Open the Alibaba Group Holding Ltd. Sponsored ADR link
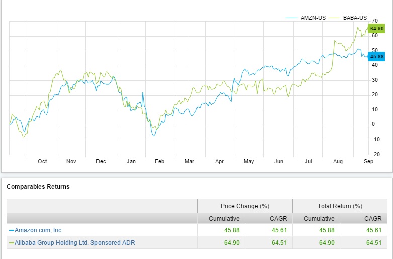Screen dimensions: 393x259 point(75,243)
